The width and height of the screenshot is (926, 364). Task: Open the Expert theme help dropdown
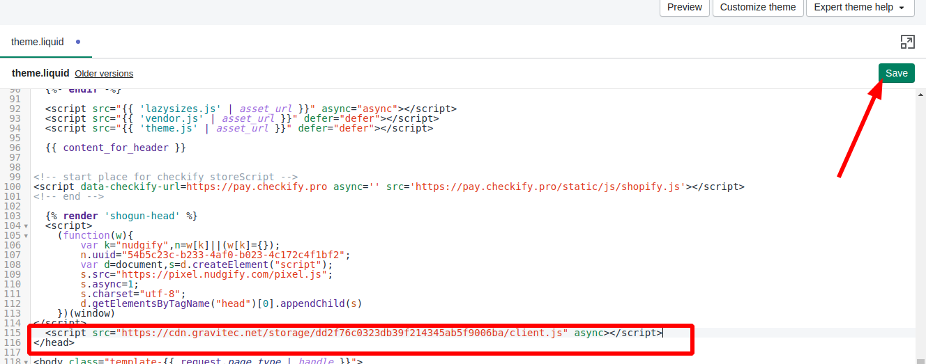[859, 7]
